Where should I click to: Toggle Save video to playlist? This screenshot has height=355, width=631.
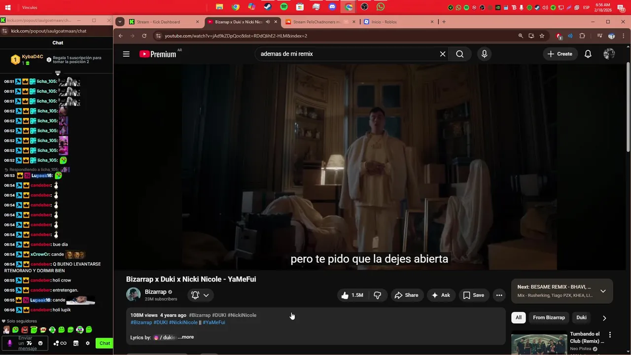point(474,295)
